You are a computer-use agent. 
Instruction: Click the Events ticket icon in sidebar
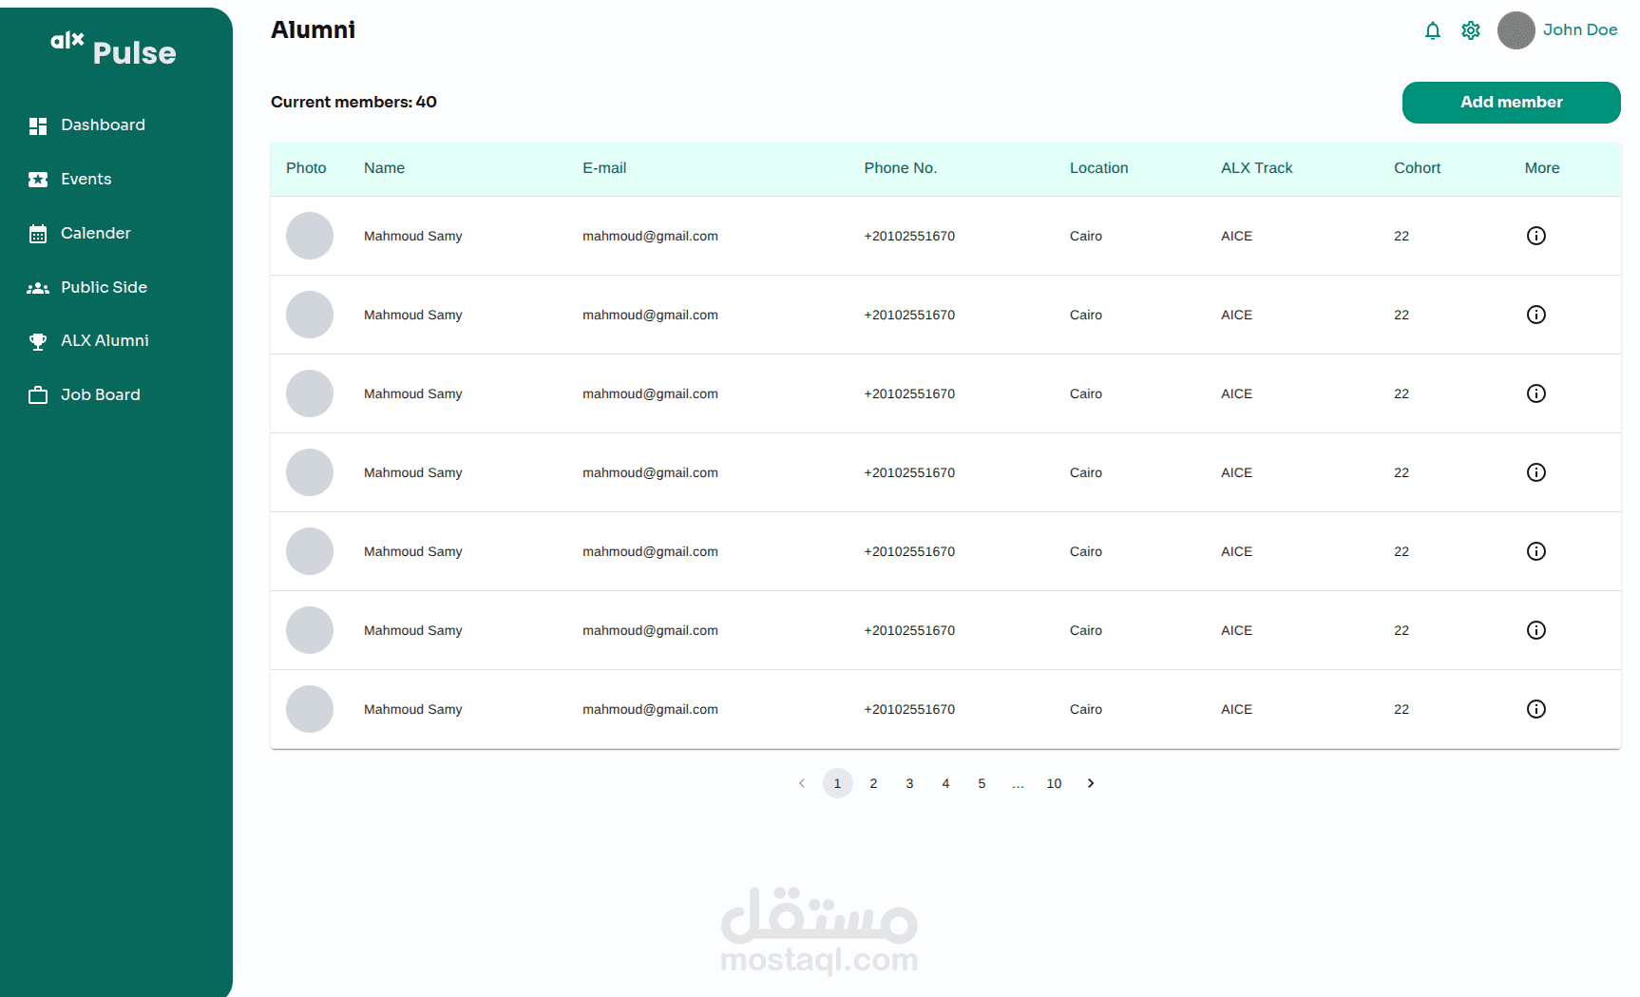(x=38, y=180)
